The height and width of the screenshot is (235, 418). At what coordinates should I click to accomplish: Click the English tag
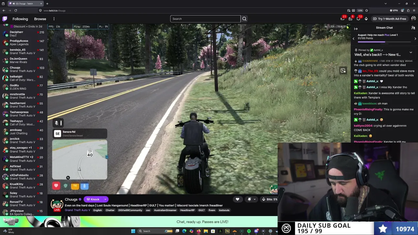97,210
